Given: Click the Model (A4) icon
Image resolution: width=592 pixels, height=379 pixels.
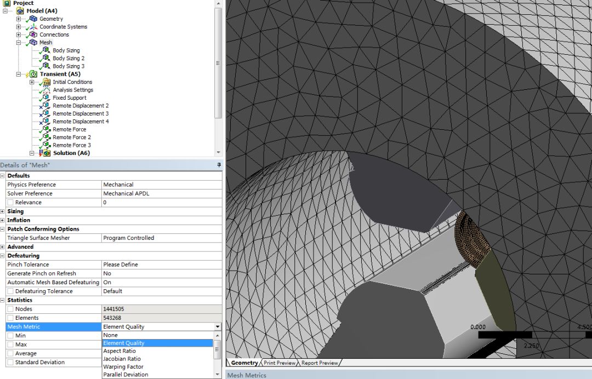Looking at the screenshot, I should click(x=20, y=11).
